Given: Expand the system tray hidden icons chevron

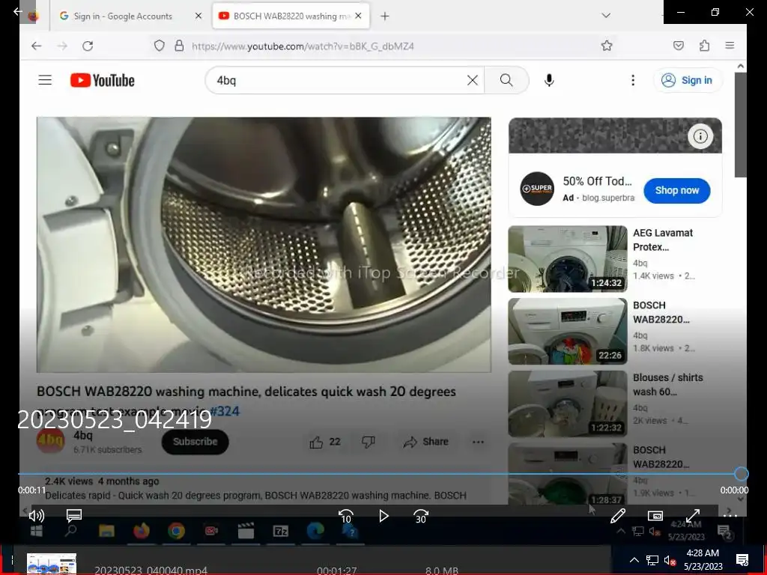Looking at the screenshot, I should 634,560.
